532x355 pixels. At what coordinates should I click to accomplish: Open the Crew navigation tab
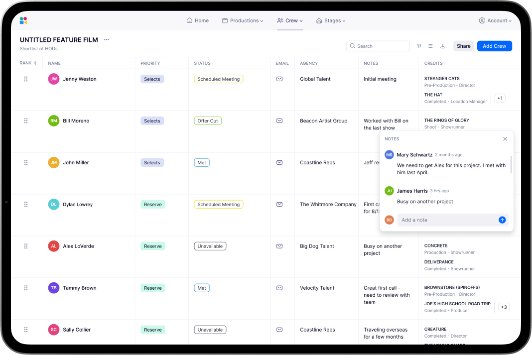(290, 20)
